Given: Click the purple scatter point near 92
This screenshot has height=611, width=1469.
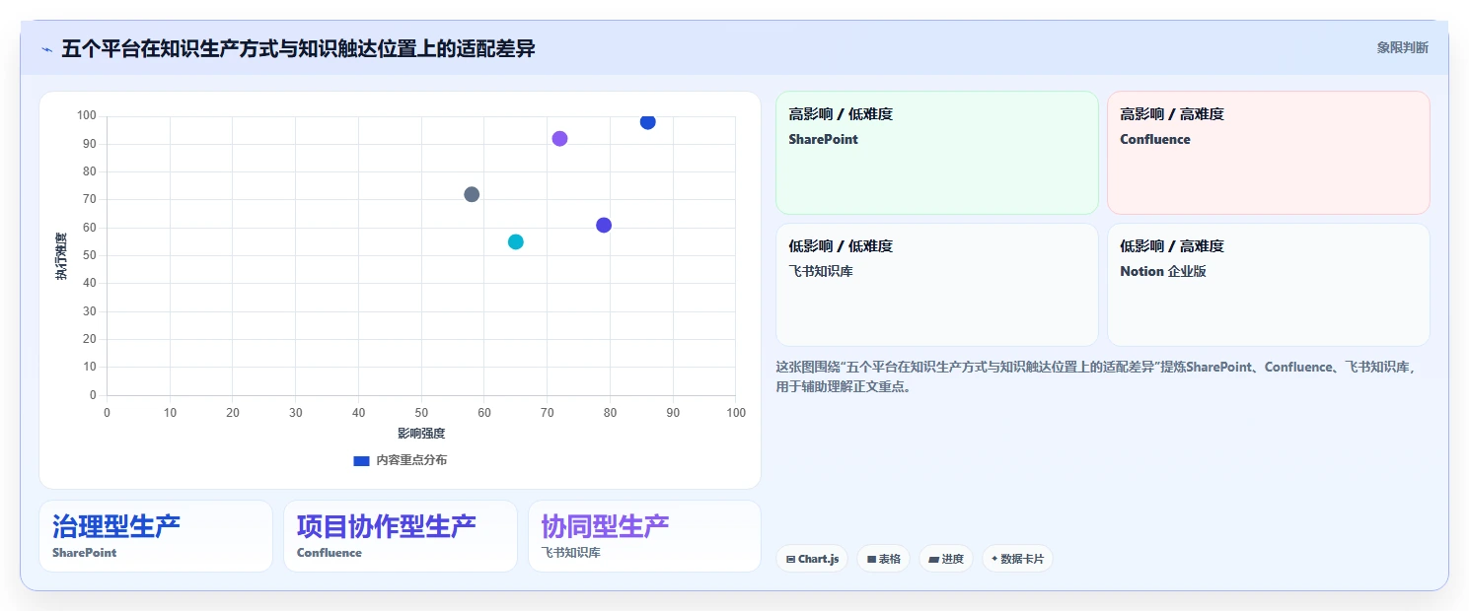Looking at the screenshot, I should [x=559, y=139].
